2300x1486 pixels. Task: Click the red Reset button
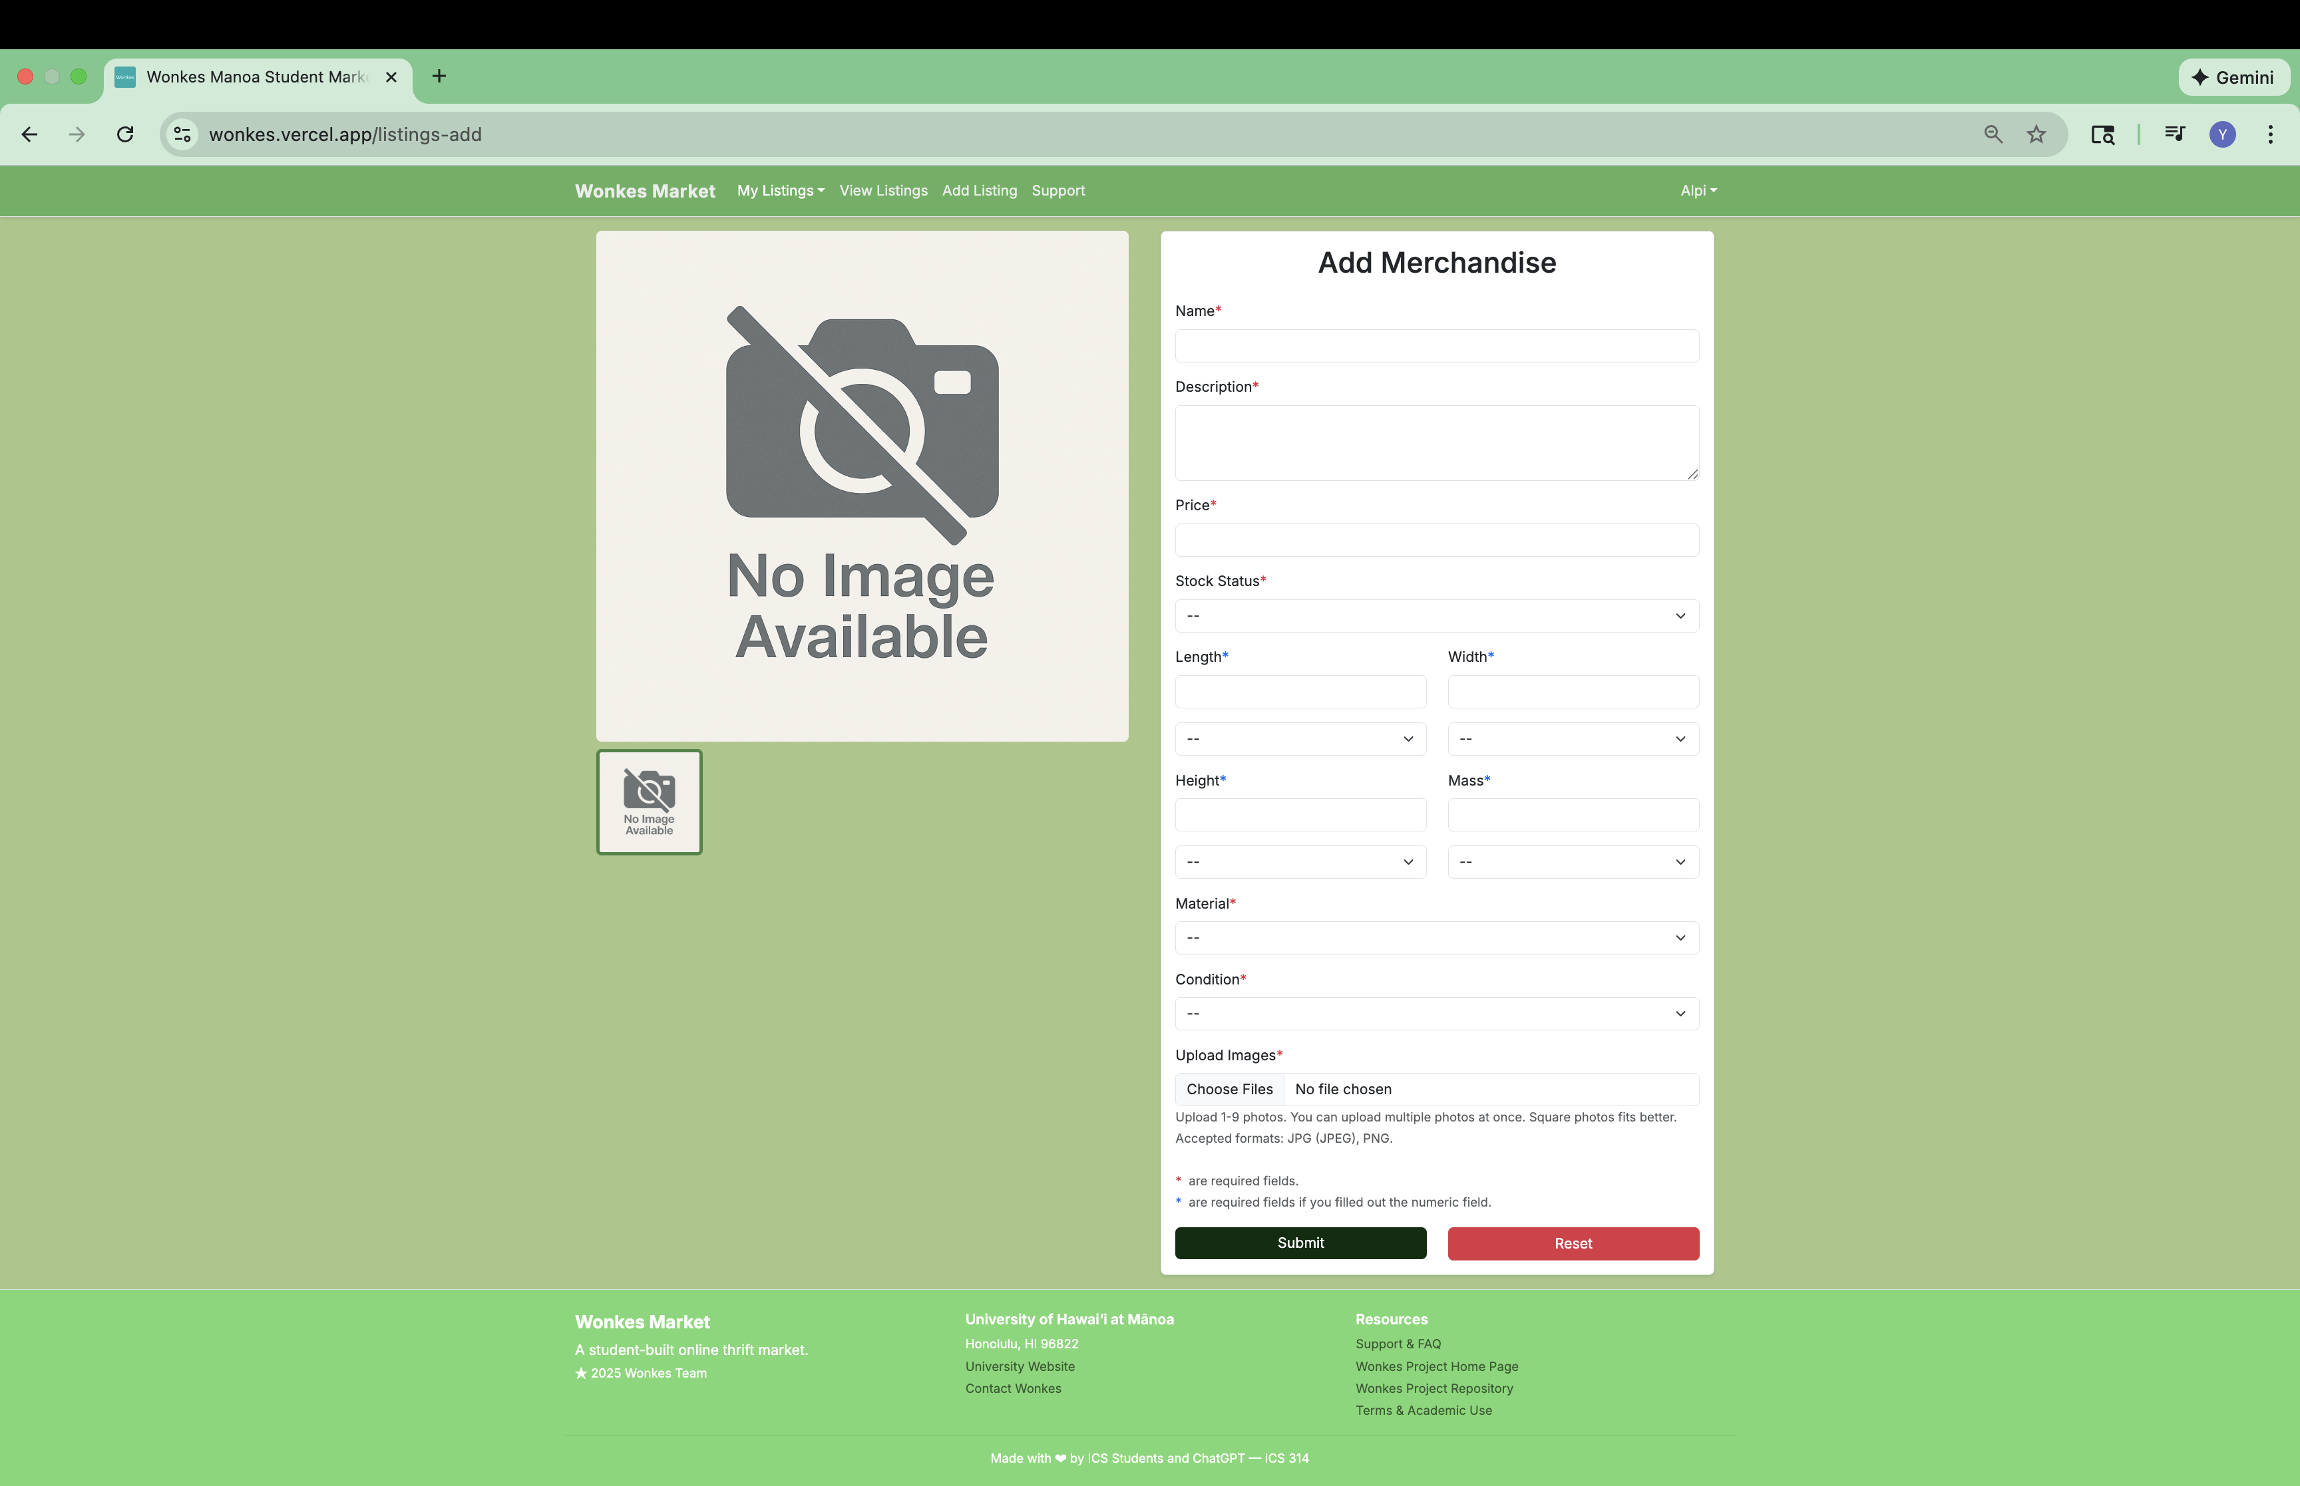(x=1572, y=1243)
